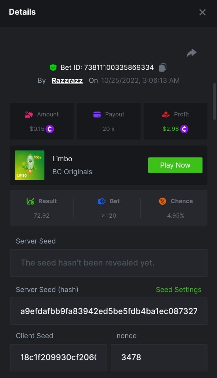217x378 pixels.
Task: Click the currency coin icon beside $0.15
Action: pyautogui.click(x=50, y=129)
